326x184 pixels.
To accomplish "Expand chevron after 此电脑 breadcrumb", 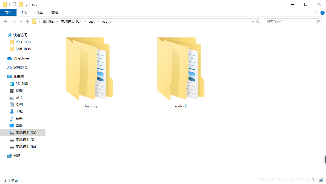I will [x=57, y=22].
